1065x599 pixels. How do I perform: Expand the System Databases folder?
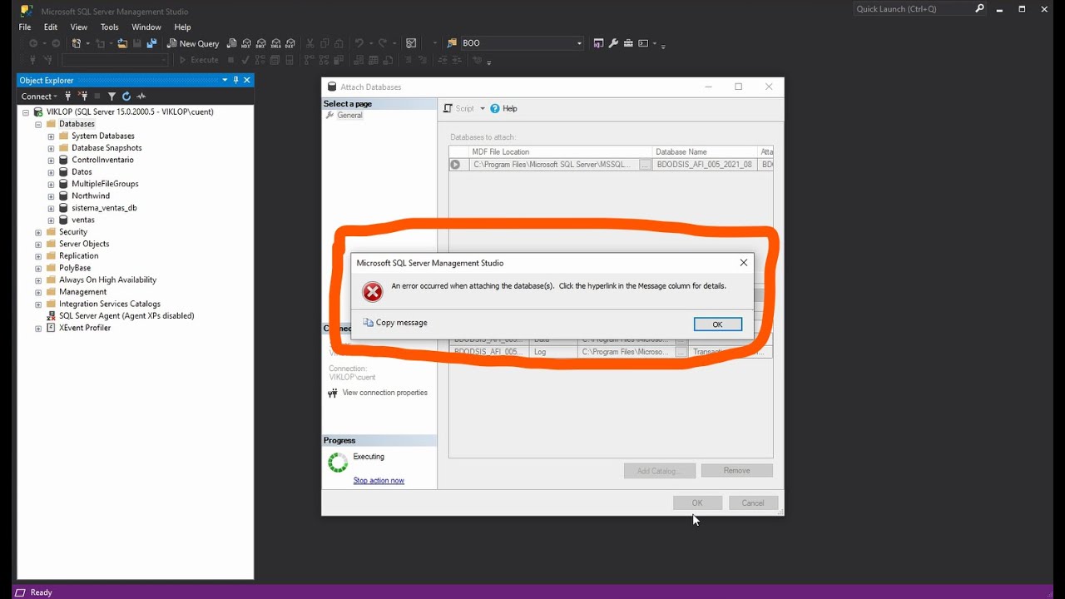click(51, 136)
